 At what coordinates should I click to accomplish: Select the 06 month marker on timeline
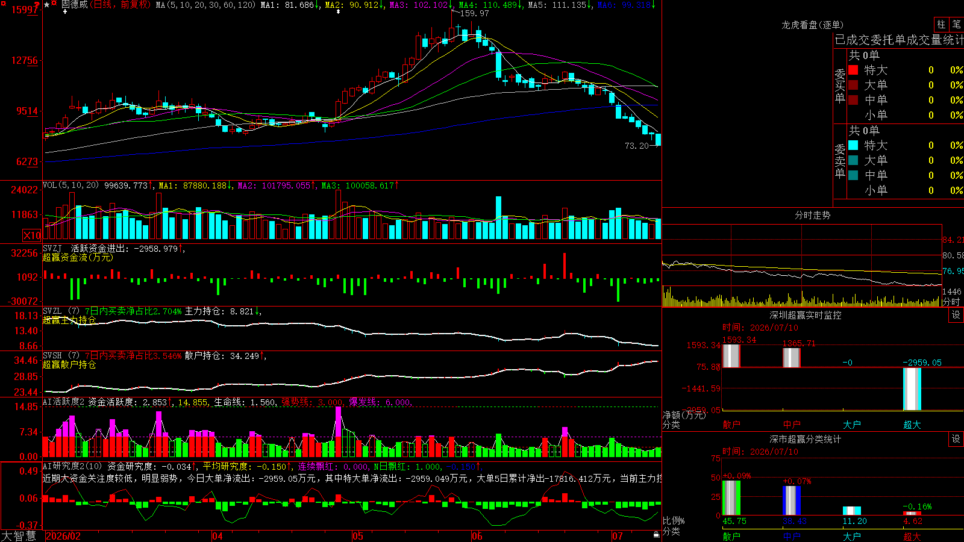tap(477, 536)
